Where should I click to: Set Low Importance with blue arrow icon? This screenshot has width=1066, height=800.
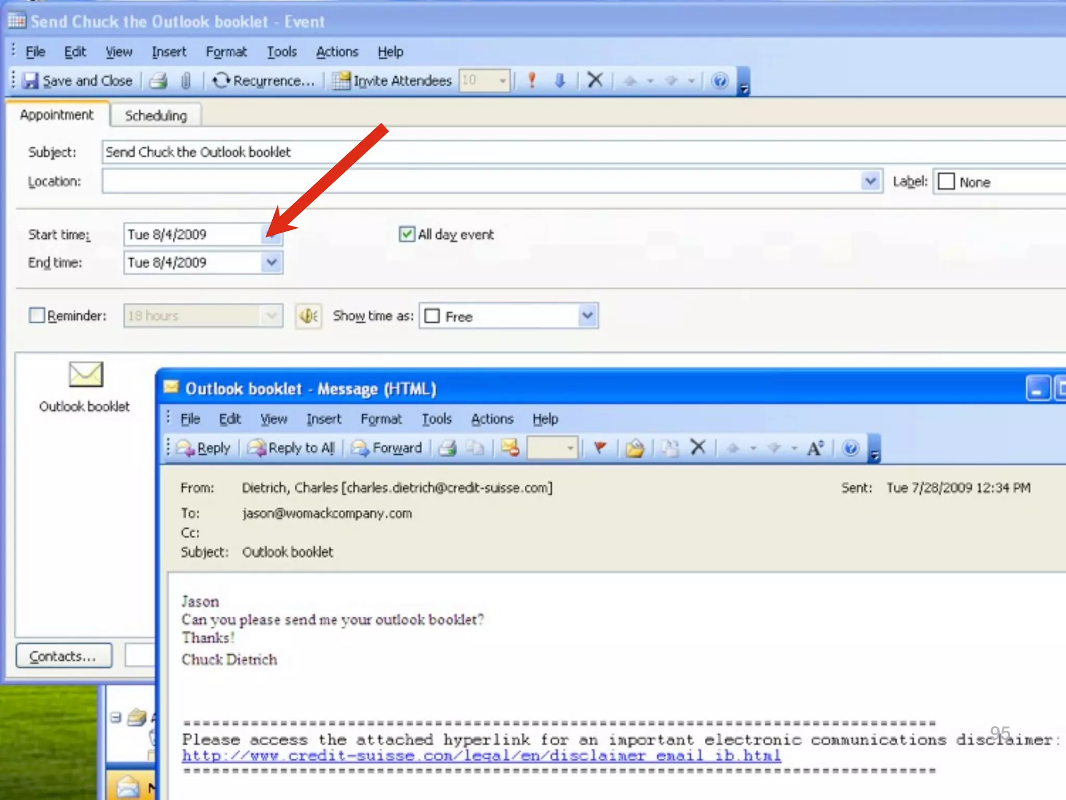pyautogui.click(x=560, y=81)
